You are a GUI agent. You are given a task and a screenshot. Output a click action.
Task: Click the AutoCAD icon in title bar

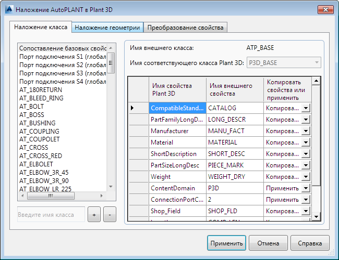coord(9,10)
